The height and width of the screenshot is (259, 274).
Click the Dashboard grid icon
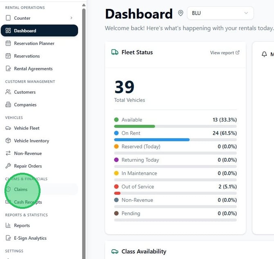point(8,31)
